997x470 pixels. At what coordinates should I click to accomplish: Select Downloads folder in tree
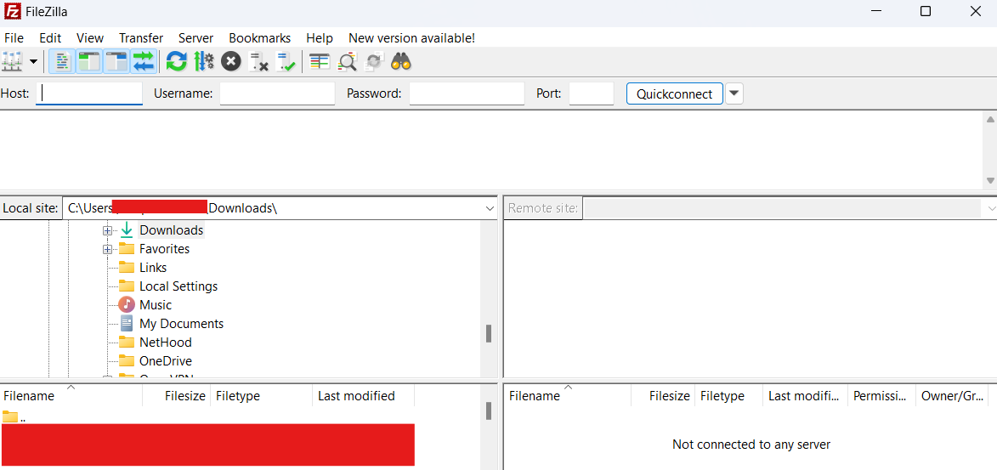coord(171,230)
